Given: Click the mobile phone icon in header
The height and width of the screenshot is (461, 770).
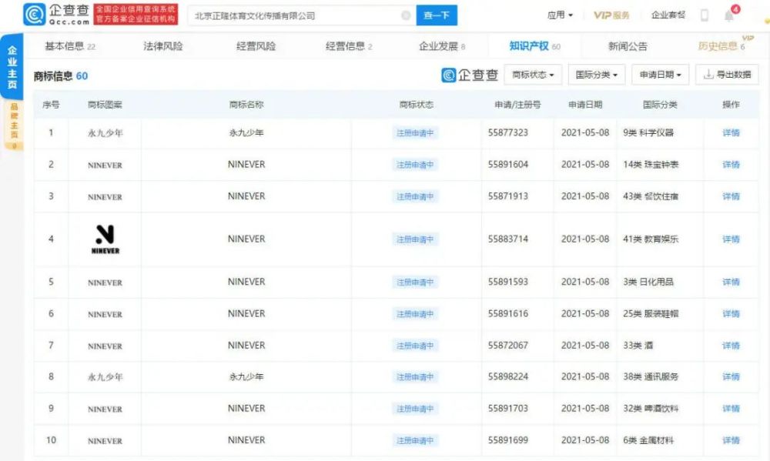Looking at the screenshot, I should point(704,15).
